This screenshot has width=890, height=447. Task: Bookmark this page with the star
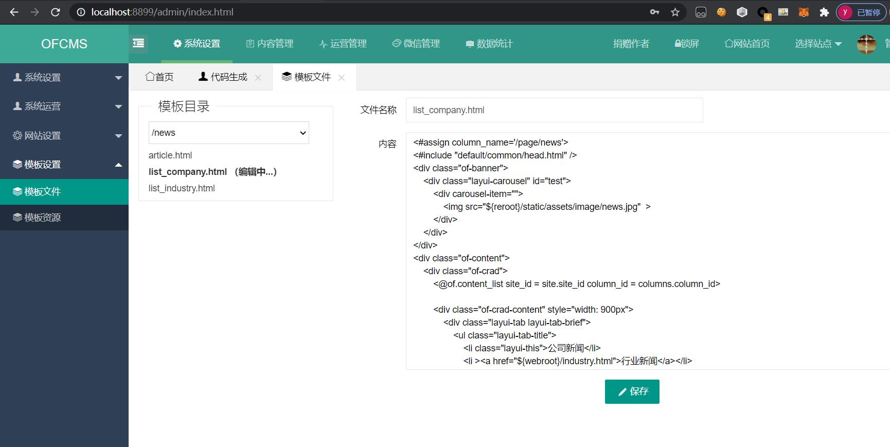[x=675, y=12]
